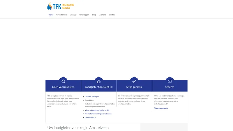The width and height of the screenshot is (233, 131).
Task: Click the paragraph starting Bij TFK leveren wij
Action: coord(134,100)
